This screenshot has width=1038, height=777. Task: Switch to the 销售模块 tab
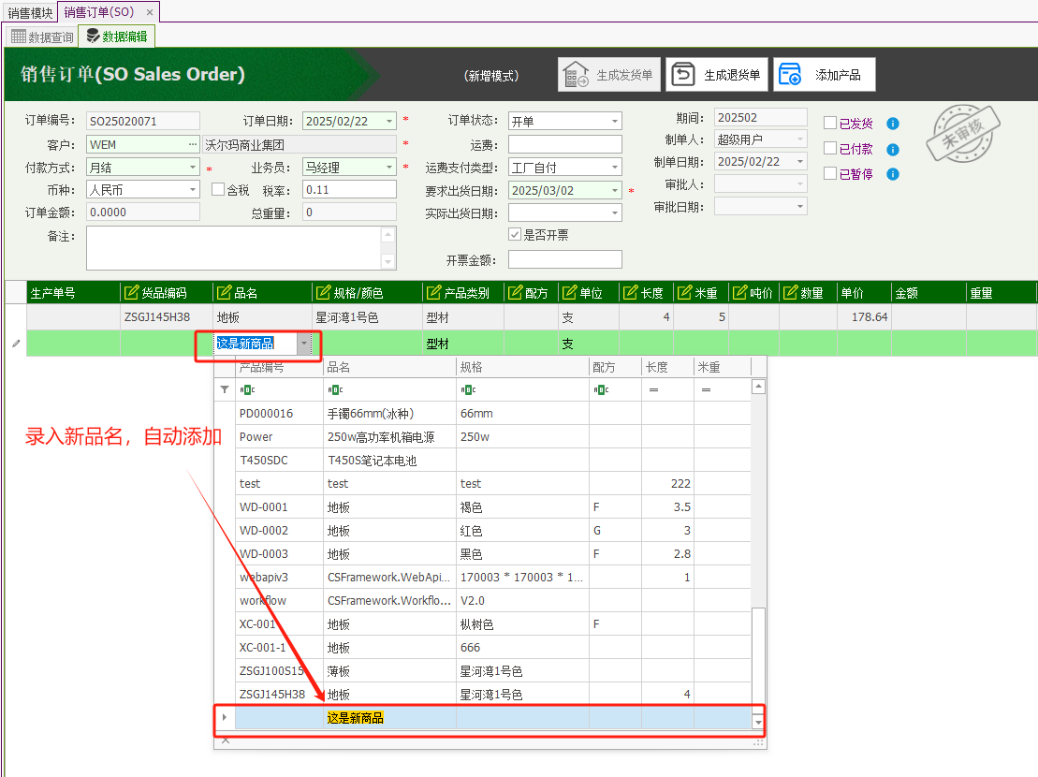click(30, 12)
